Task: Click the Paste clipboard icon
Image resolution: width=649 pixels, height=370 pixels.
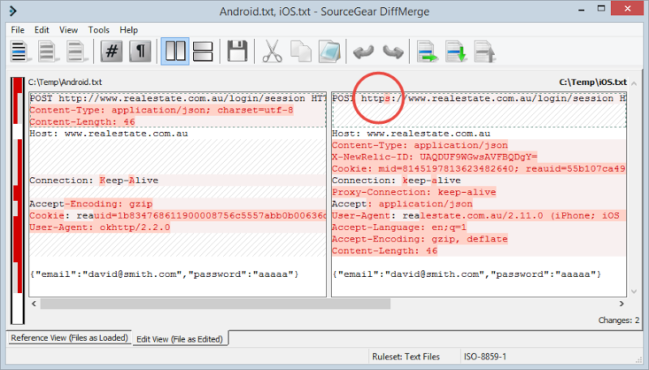Action: click(x=329, y=52)
